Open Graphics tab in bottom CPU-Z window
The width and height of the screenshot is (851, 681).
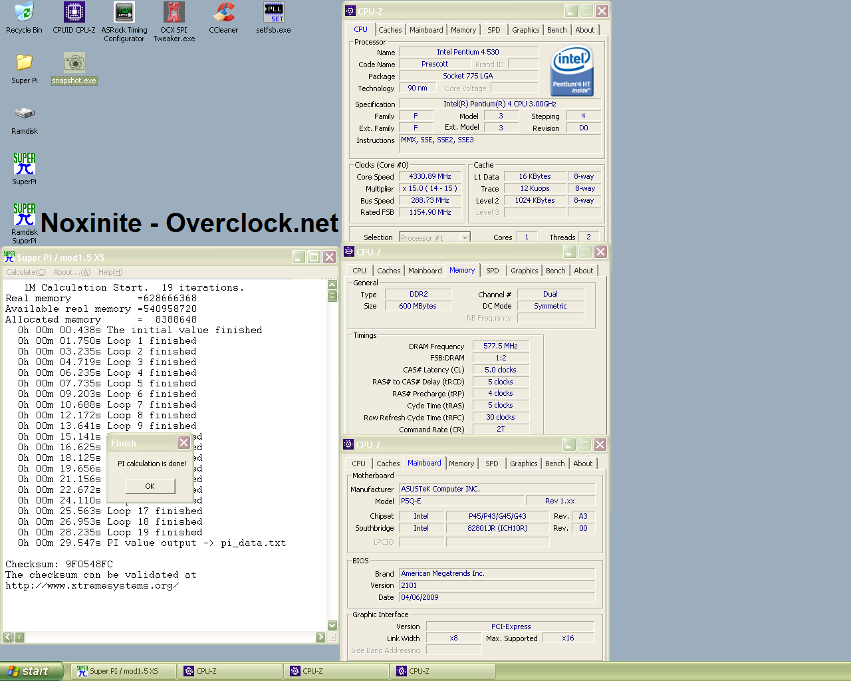(524, 464)
